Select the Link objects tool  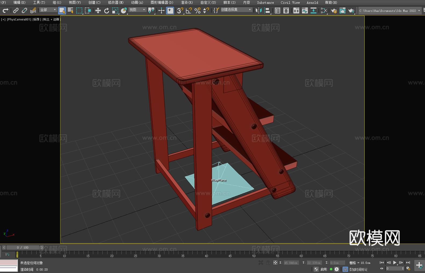(16, 10)
